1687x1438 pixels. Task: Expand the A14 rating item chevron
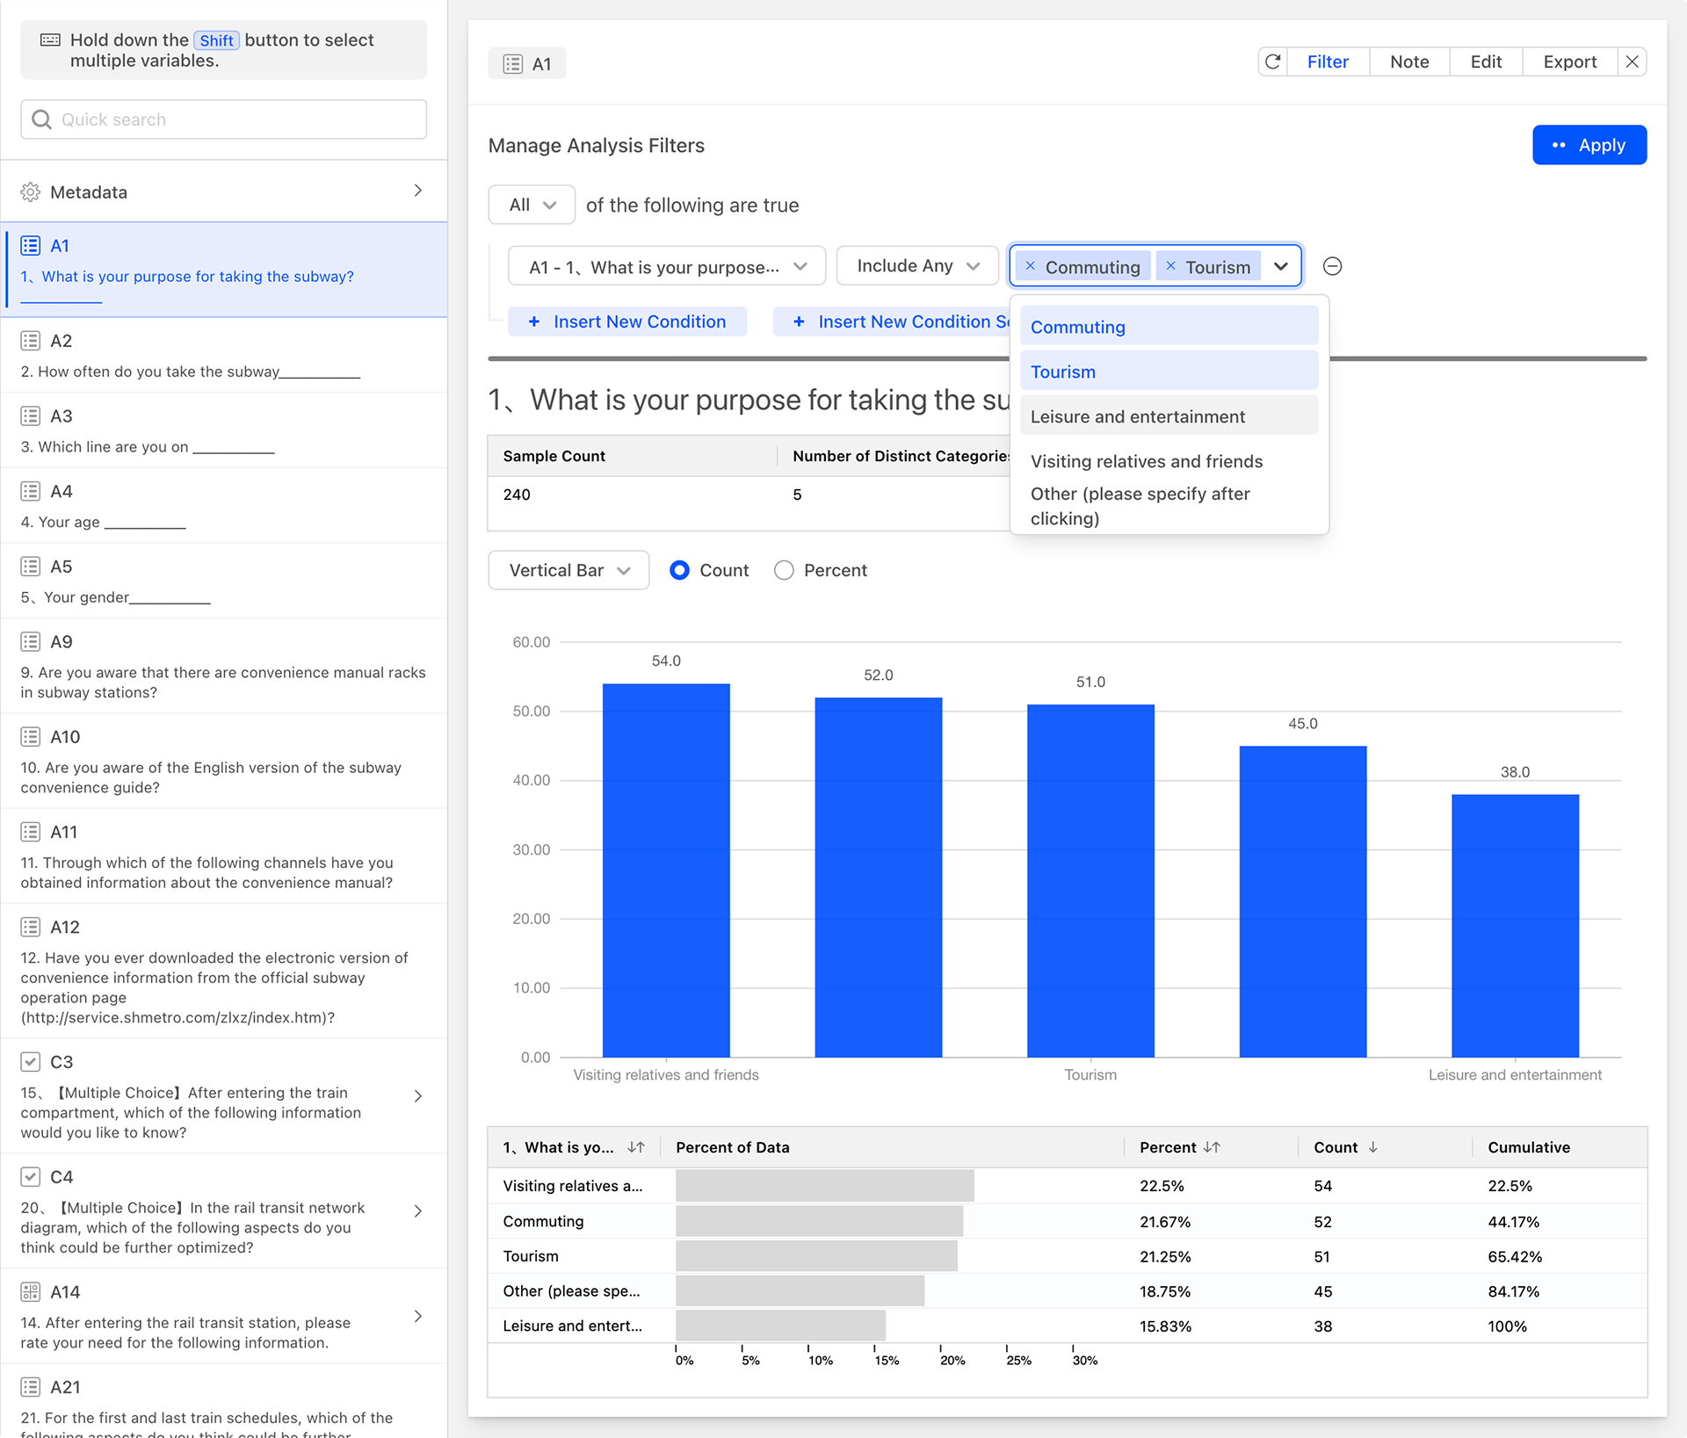418,1316
